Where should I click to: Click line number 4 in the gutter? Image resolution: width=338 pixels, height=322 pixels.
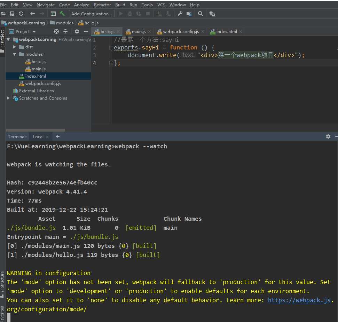tap(94, 63)
